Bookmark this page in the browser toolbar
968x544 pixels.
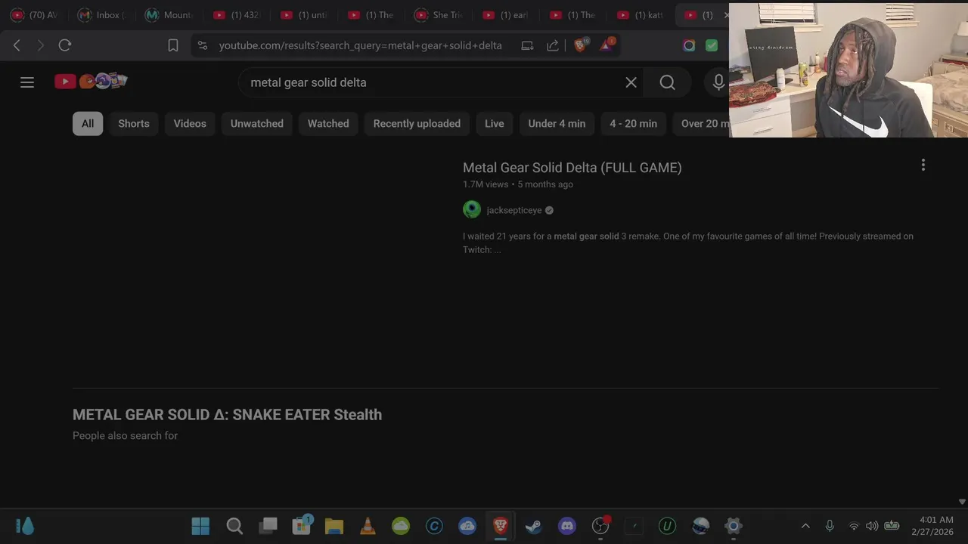[x=173, y=45]
